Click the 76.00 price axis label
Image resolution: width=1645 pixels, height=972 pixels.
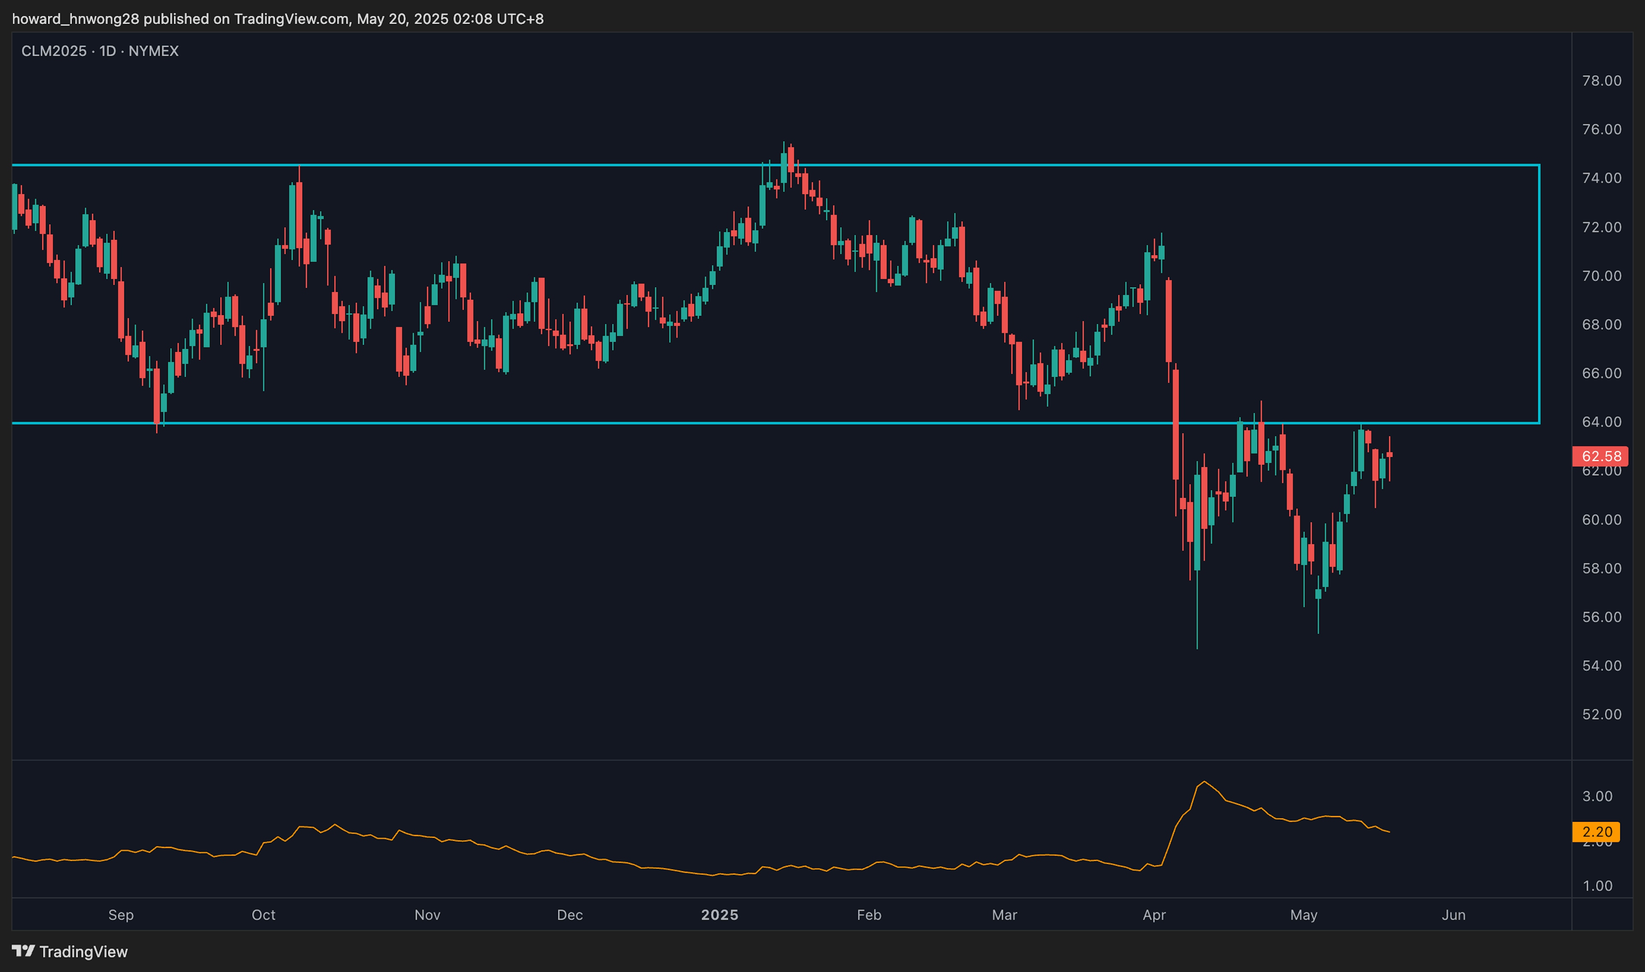[x=1601, y=129]
